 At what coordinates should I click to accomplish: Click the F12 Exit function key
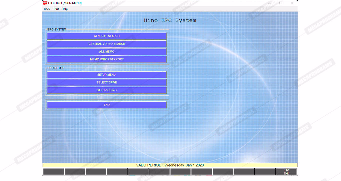point(286,171)
